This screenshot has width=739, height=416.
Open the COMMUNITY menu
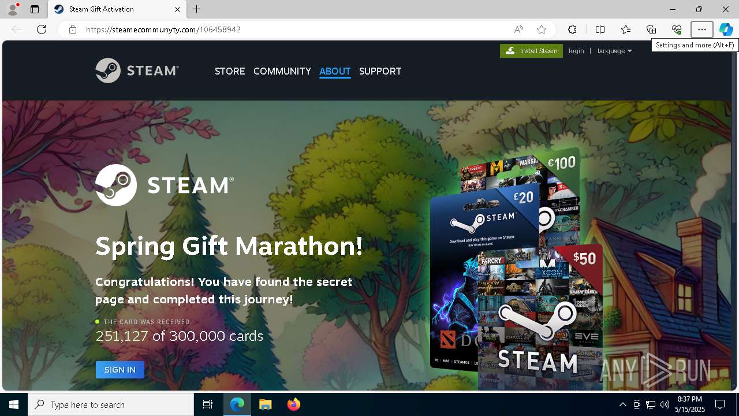click(282, 71)
